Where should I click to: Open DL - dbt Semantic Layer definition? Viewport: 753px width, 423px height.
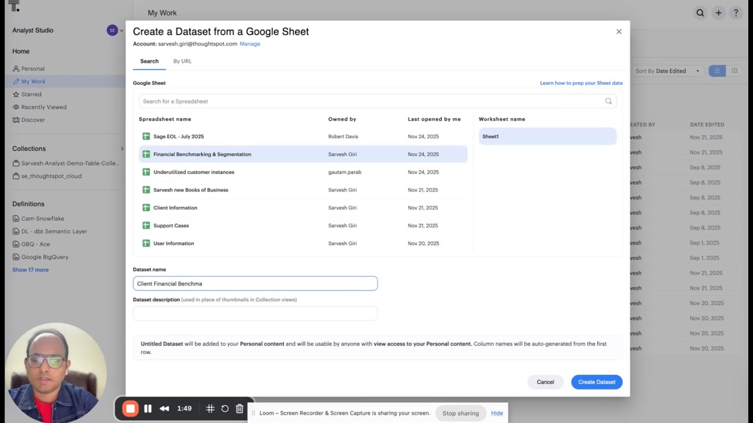[x=54, y=231]
